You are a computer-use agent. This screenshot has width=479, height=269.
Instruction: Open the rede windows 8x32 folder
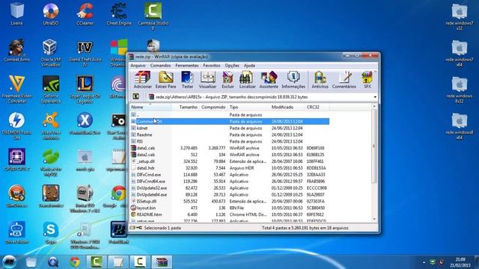(x=460, y=90)
